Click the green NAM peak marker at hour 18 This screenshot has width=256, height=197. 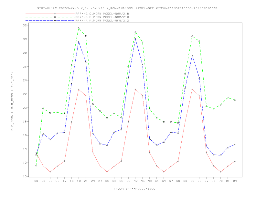[79, 28]
